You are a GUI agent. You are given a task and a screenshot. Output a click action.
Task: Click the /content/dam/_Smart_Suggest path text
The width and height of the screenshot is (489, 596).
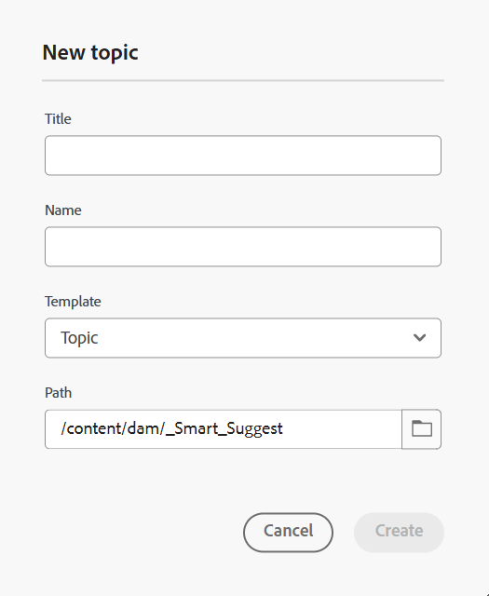(x=172, y=428)
